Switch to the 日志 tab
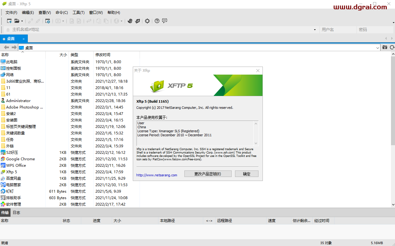The width and height of the screenshot is (395, 246). point(16,213)
